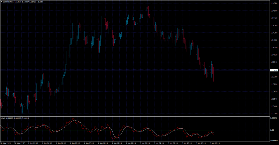Click the -0.00063 indicator scale value
Viewport: 279px width, 145px height.
click(274, 140)
